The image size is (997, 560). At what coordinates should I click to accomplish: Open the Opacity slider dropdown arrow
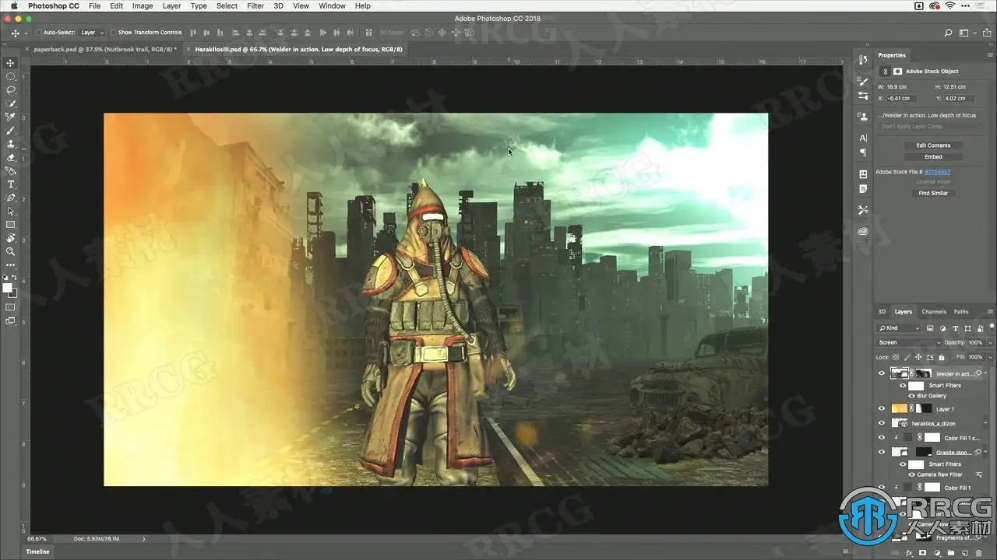[x=990, y=342]
